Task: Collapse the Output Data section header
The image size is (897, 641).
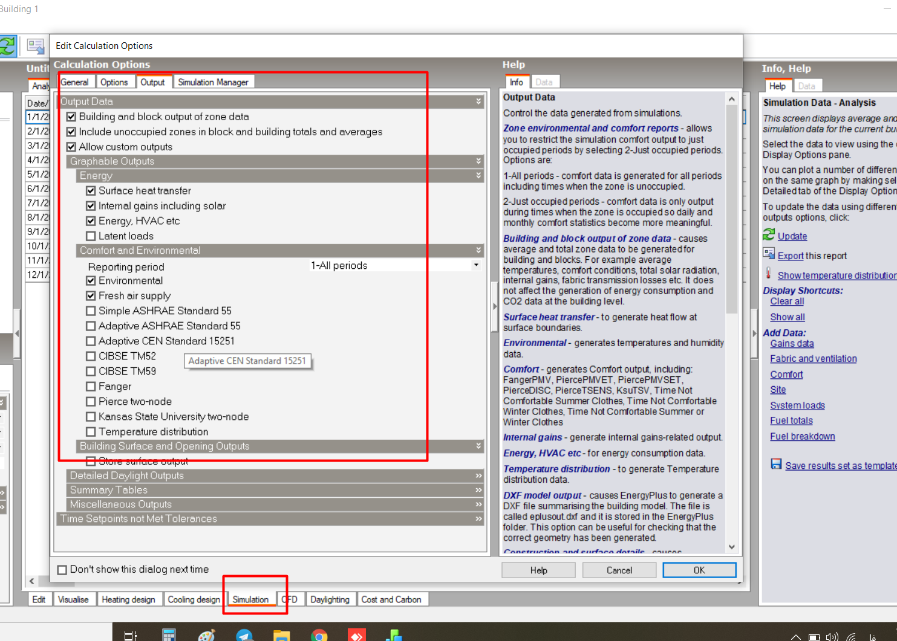Action: [x=271, y=101]
